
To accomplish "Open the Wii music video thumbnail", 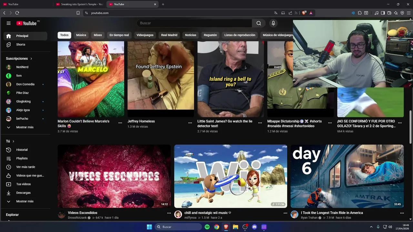I will point(230,176).
